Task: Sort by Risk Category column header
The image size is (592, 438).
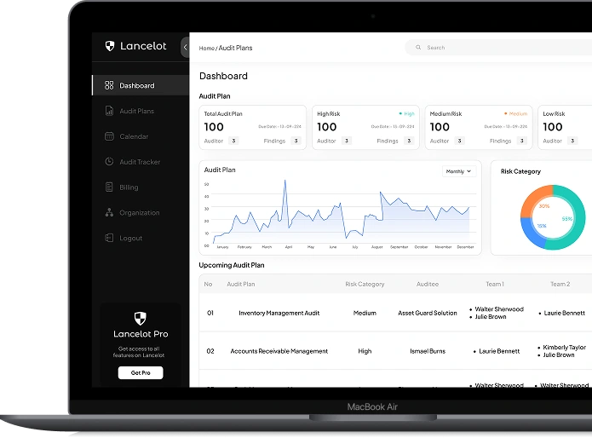Action: [x=365, y=285]
